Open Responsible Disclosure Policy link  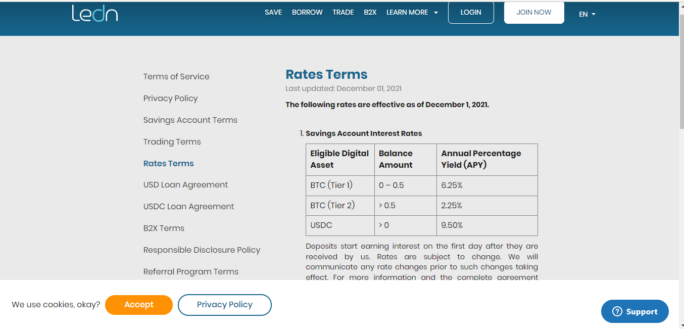202,250
